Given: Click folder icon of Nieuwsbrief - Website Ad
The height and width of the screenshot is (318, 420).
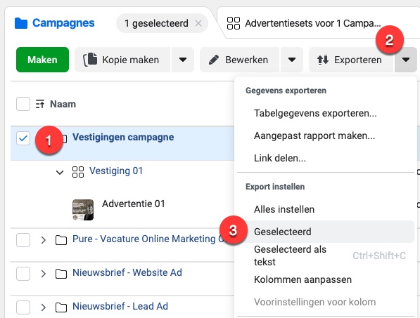Looking at the screenshot, I should click(61, 274).
